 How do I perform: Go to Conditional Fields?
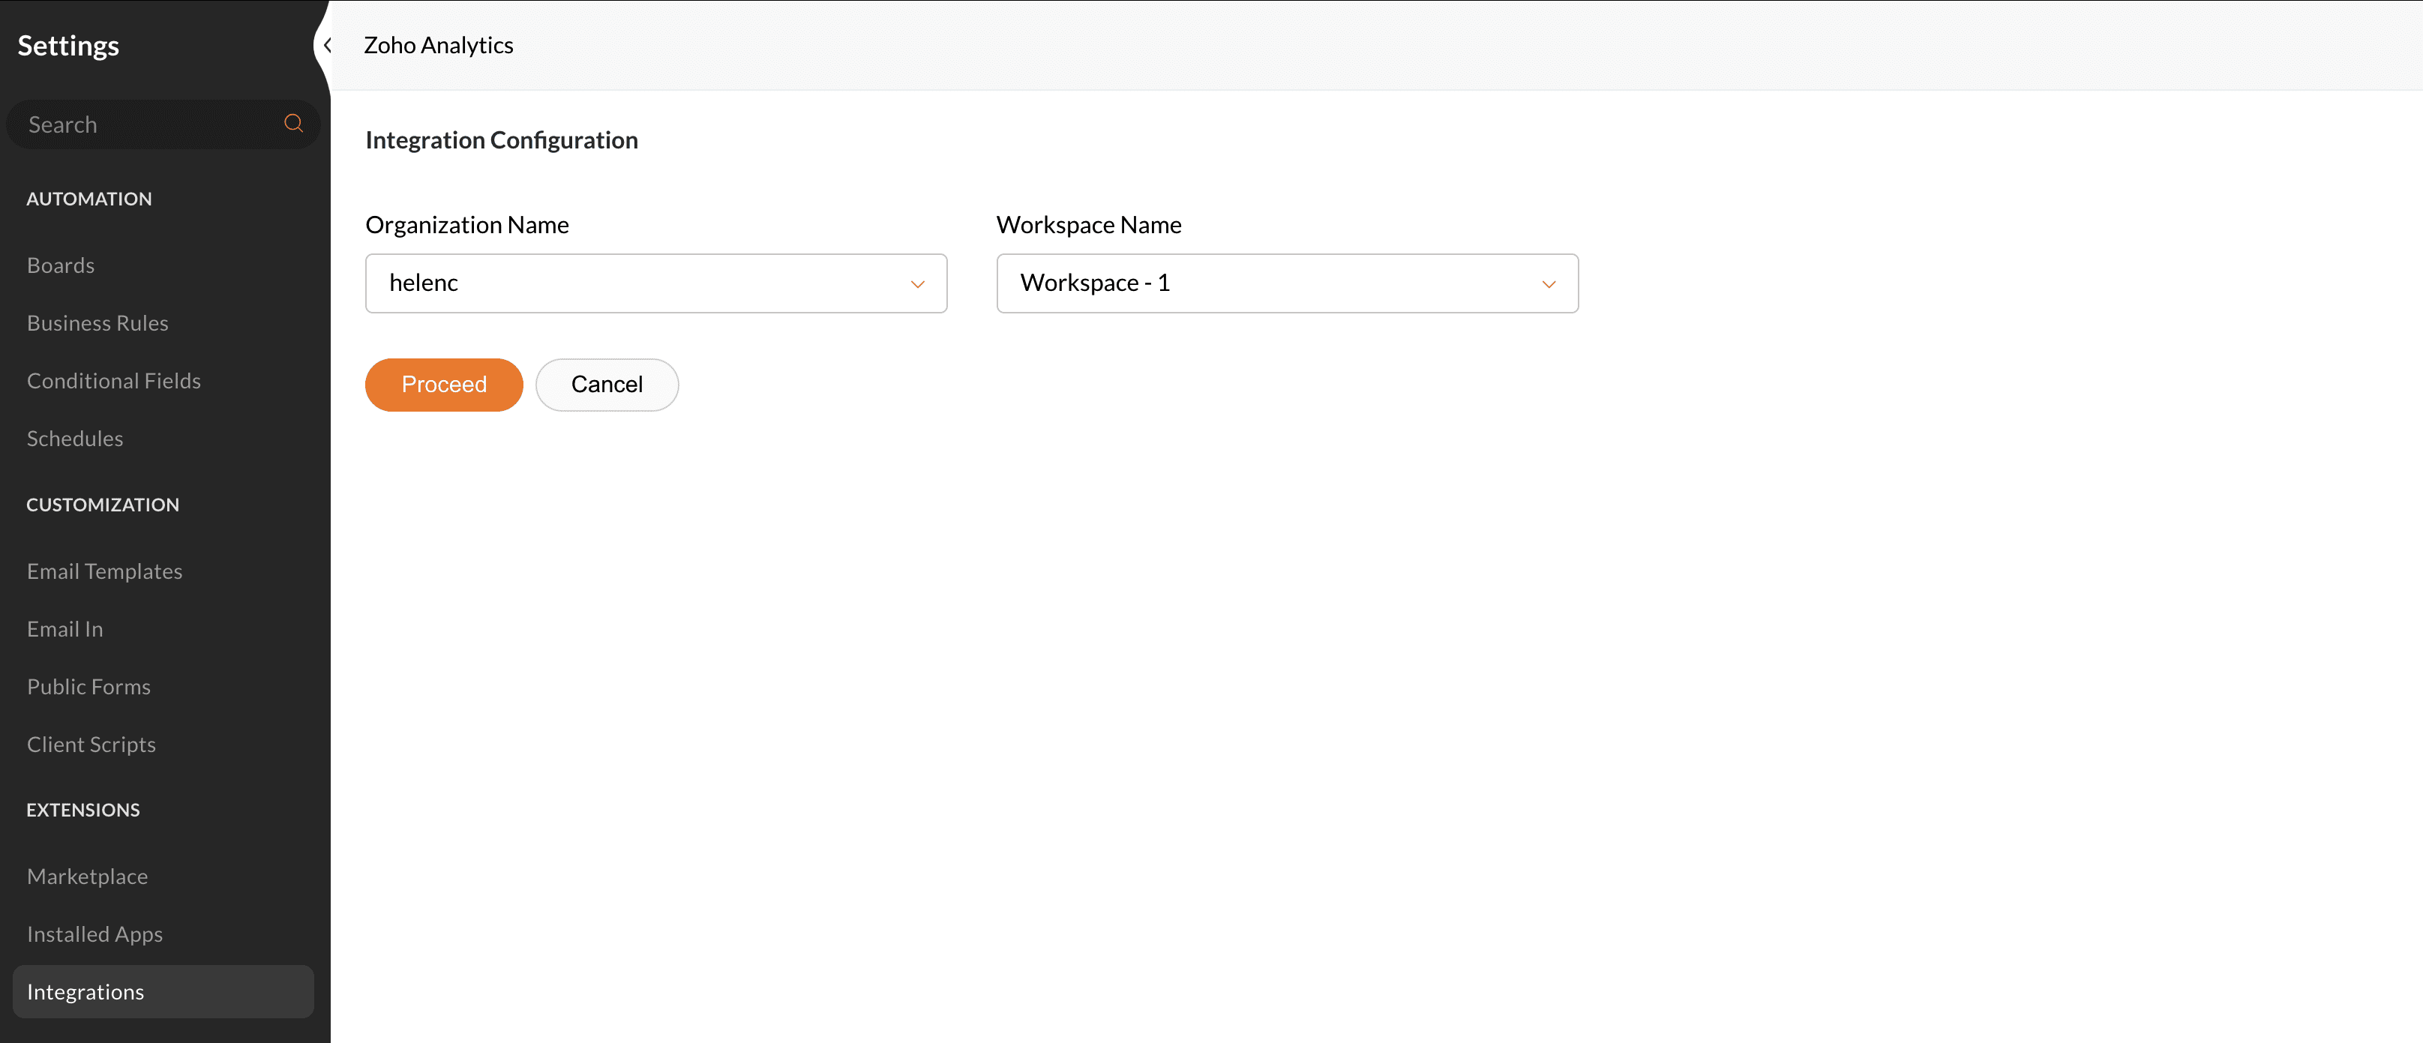point(113,381)
